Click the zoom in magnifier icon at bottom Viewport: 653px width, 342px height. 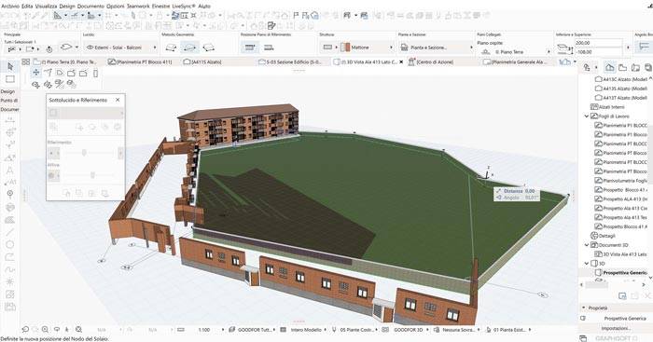coord(45,329)
